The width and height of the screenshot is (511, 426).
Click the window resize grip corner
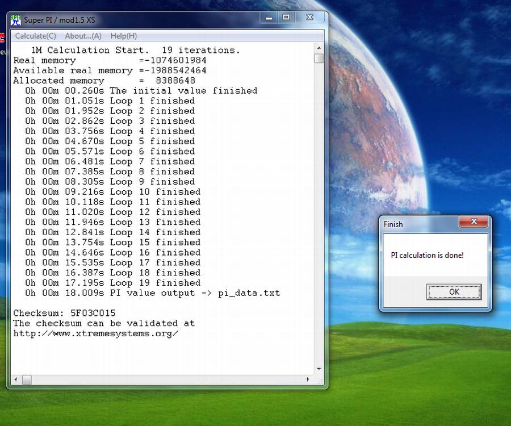point(320,381)
